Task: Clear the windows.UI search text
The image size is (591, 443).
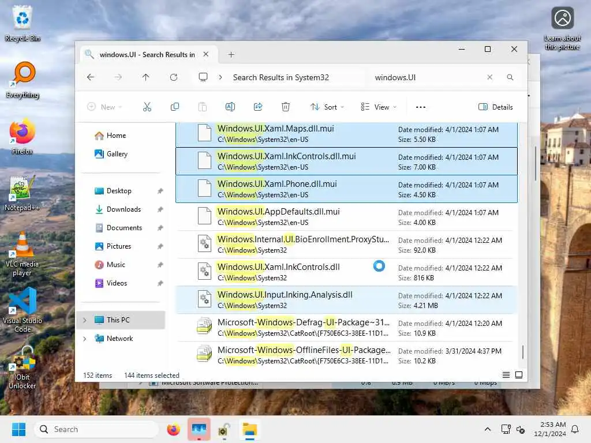Action: [x=489, y=77]
